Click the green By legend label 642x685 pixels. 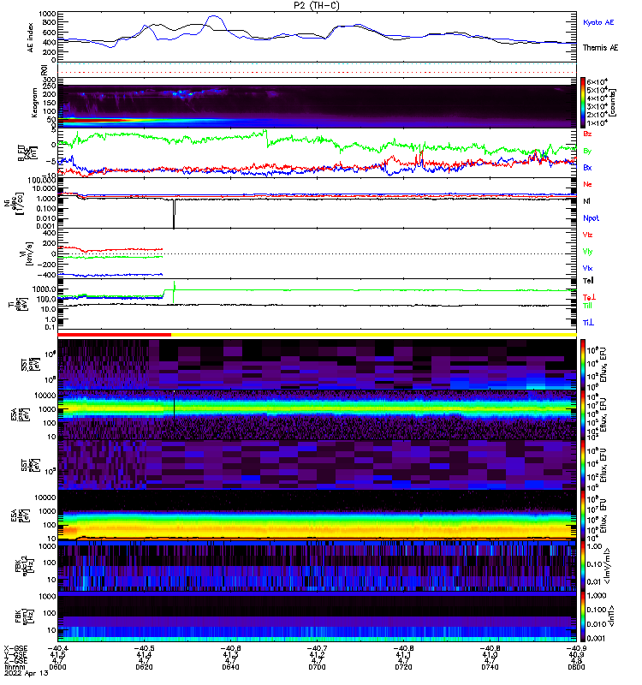[x=587, y=151]
